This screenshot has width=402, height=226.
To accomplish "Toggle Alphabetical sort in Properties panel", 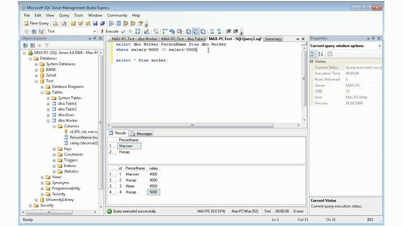I will point(320,54).
